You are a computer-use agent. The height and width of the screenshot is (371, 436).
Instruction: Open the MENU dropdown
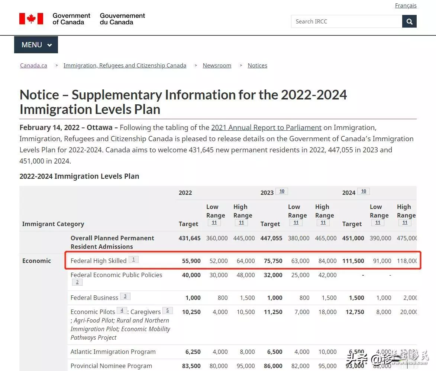click(x=36, y=45)
